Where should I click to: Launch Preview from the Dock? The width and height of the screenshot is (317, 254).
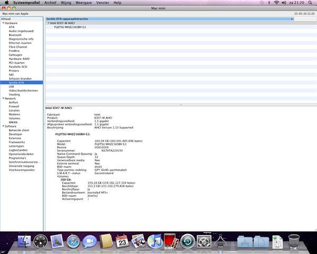click(138, 241)
